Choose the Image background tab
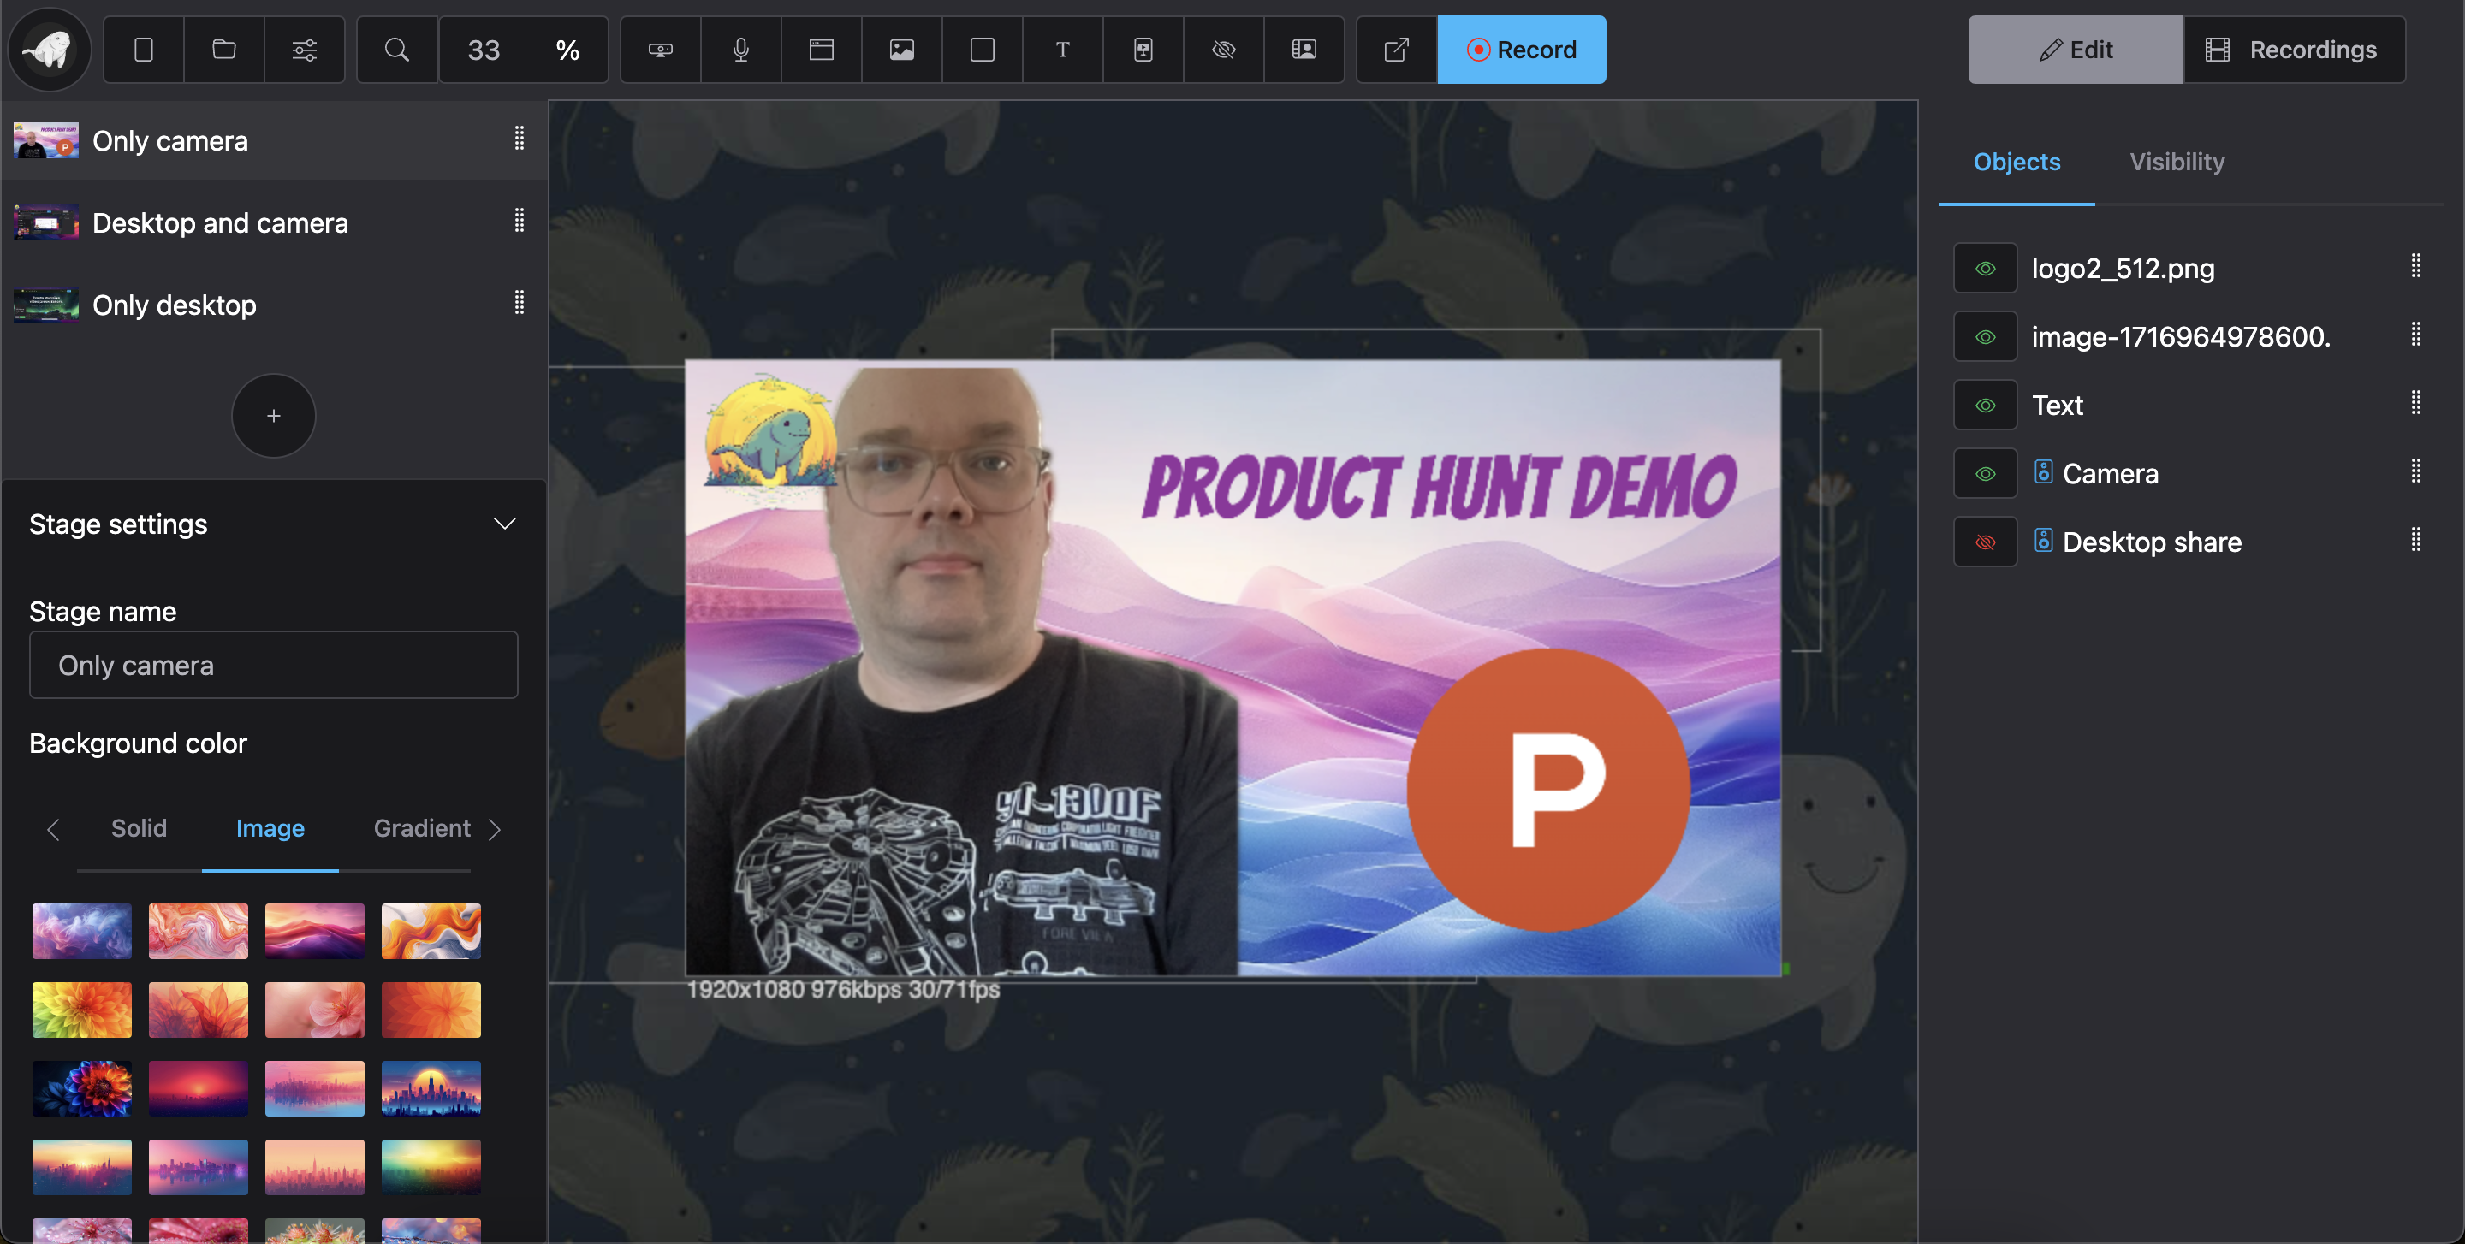The width and height of the screenshot is (2465, 1244). [x=270, y=828]
